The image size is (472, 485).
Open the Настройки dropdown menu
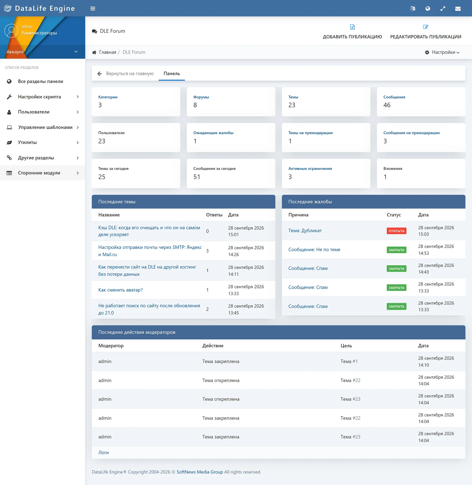pos(442,52)
